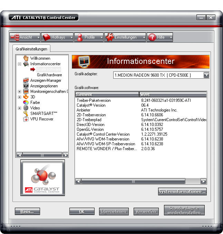The height and width of the screenshot is (234, 223).
Task: Click the Farbe color wheel icon
Action: (x=26, y=103)
